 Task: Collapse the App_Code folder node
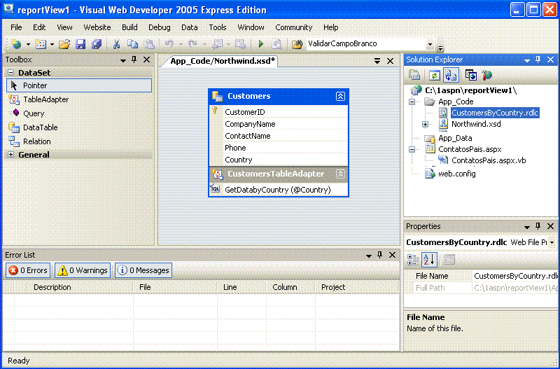[x=412, y=102]
